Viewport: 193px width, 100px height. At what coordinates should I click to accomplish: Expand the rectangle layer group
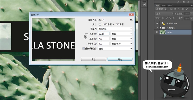(x=161, y=28)
